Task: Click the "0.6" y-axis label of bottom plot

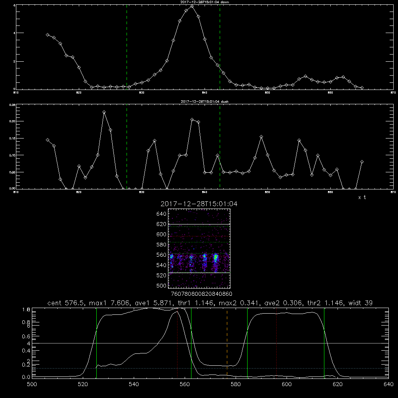Action: click(x=26, y=336)
